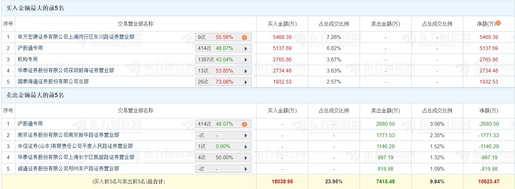
Task: Select sell amount 997.19 cell
Action: [386, 158]
